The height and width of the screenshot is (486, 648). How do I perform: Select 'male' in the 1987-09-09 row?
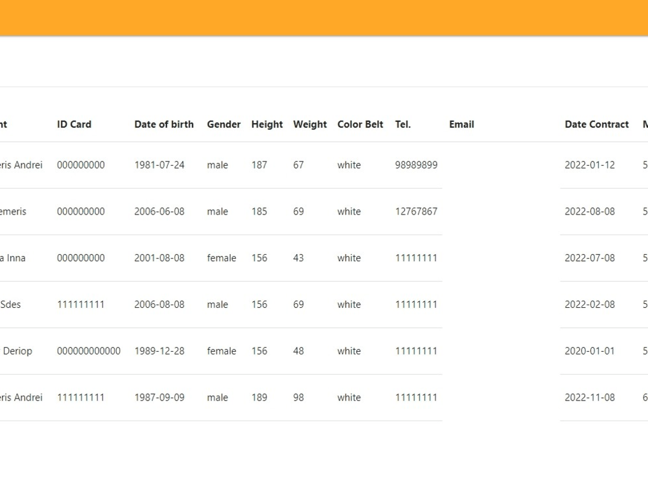pos(217,398)
